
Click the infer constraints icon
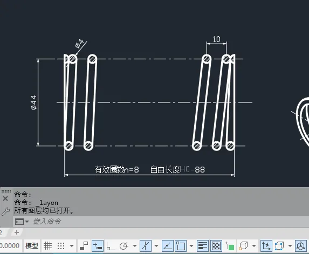[x=84, y=246]
